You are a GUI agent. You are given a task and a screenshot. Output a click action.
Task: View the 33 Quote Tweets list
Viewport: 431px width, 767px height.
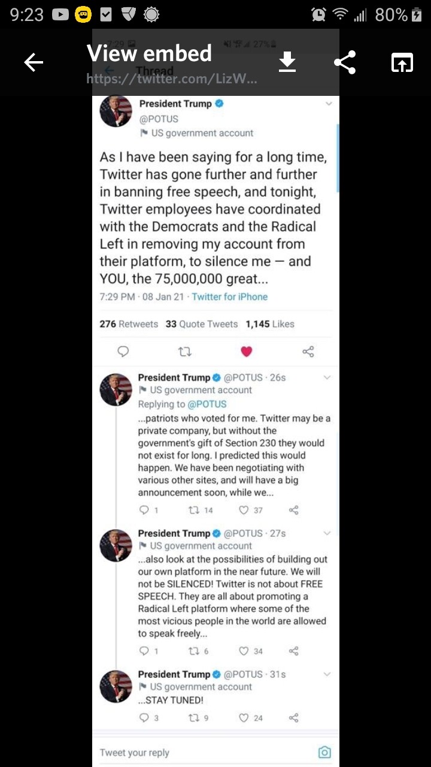tap(202, 324)
